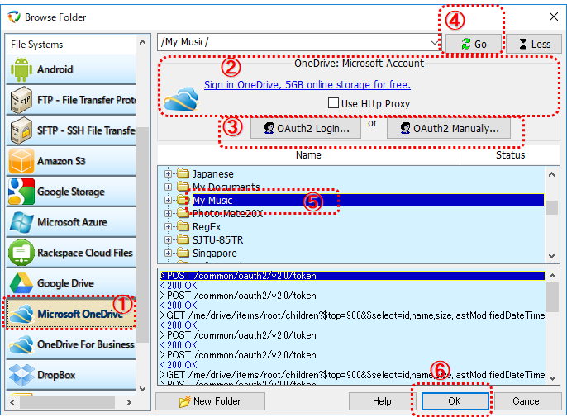Select the OneDrive For Business icon
Image resolution: width=567 pixels, height=417 pixels.
[x=21, y=344]
